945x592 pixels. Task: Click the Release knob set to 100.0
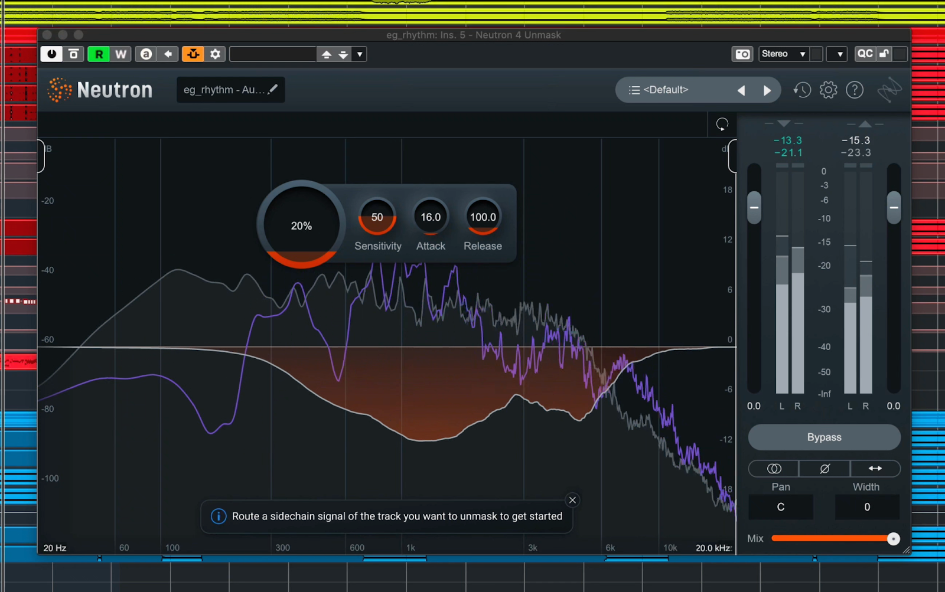tap(483, 217)
